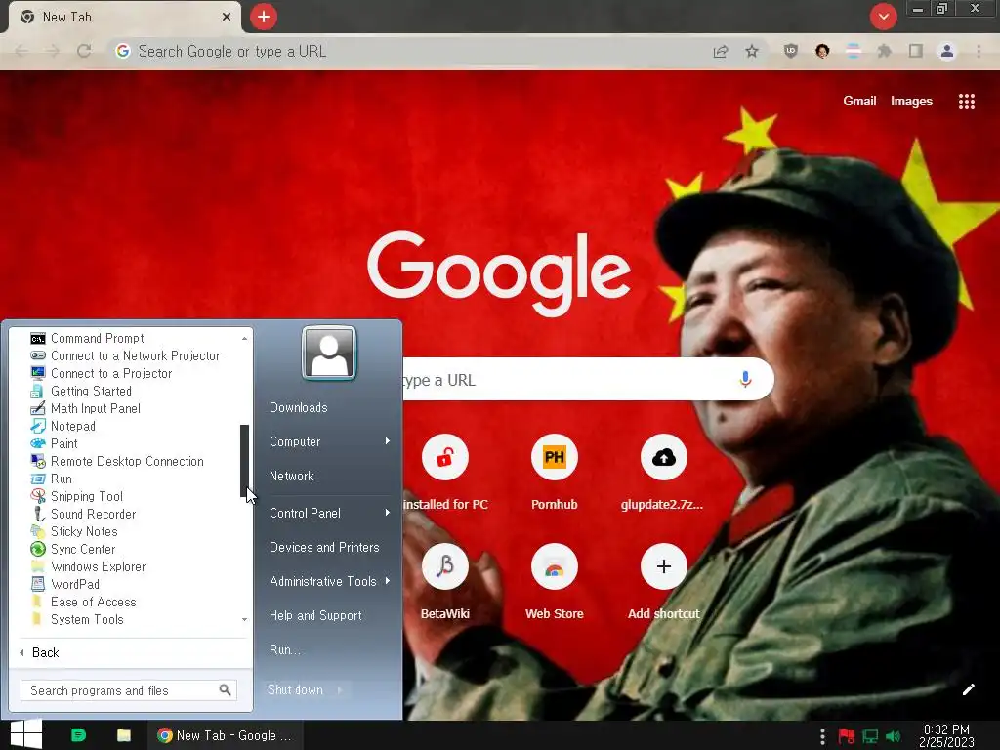Share this page icon in address bar
The width and height of the screenshot is (1000, 750).
(721, 51)
